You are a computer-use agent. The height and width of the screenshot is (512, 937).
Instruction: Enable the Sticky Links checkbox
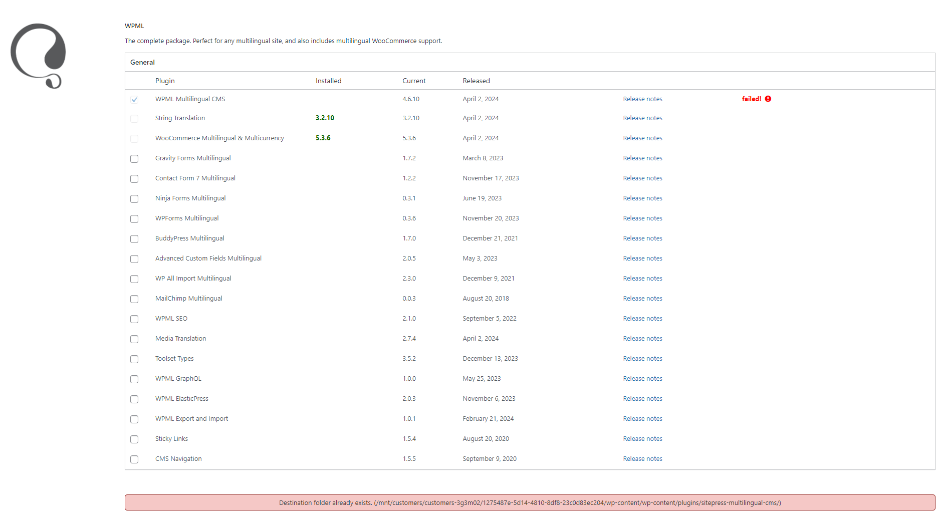[x=134, y=439]
